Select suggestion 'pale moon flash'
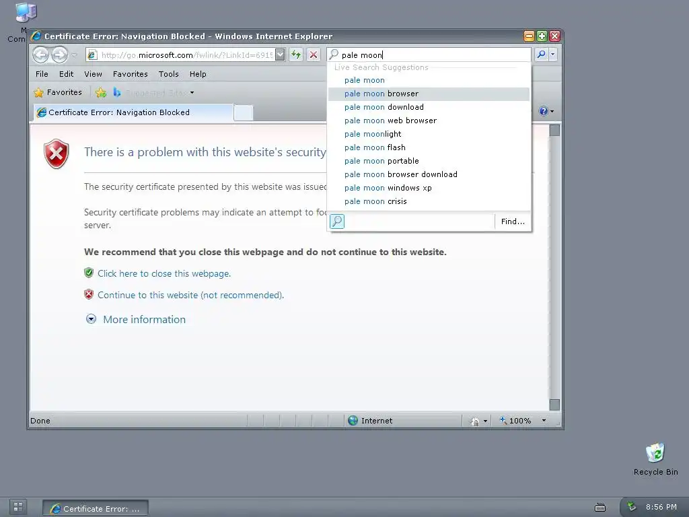Screen dimensions: 689x517 point(429,147)
